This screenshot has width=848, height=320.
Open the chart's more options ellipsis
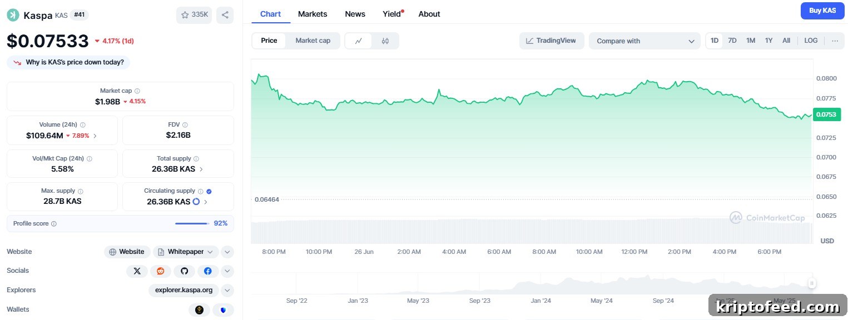pos(835,41)
